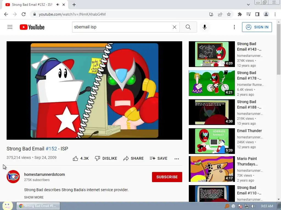Open YouTube settings three-dot menu

[234, 27]
